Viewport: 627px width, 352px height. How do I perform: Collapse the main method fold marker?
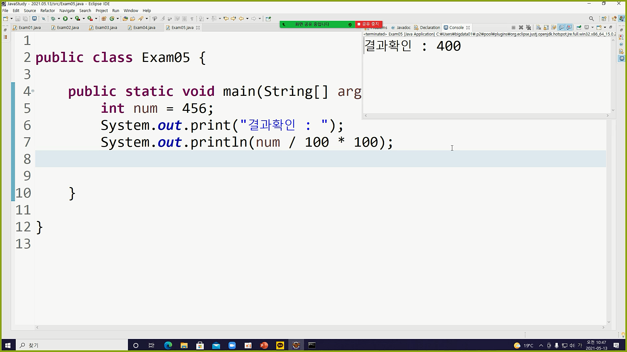(x=33, y=91)
